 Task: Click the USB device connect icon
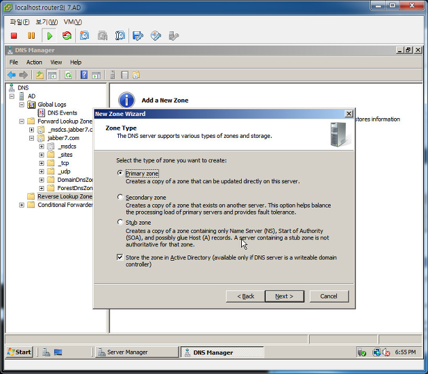[174, 36]
